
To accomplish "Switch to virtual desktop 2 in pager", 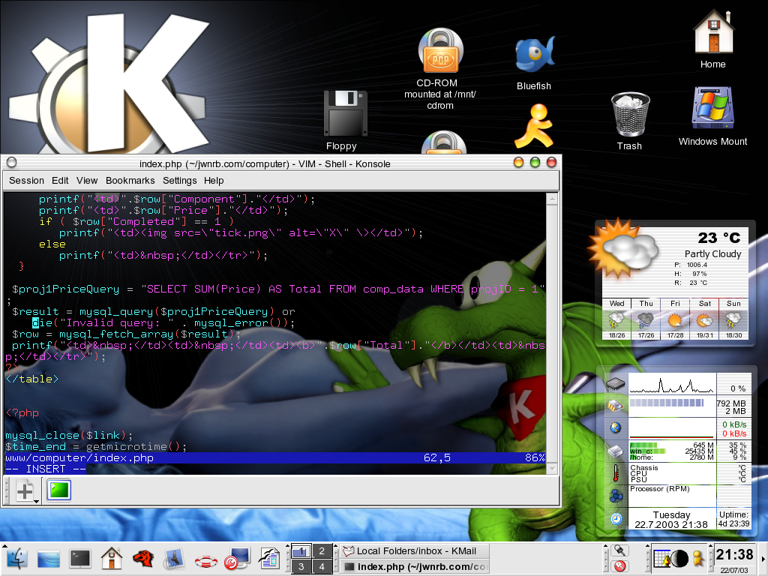I will click(x=322, y=551).
